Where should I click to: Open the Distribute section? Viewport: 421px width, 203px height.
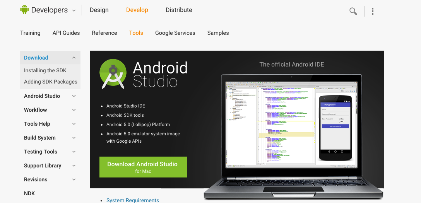coord(179,10)
